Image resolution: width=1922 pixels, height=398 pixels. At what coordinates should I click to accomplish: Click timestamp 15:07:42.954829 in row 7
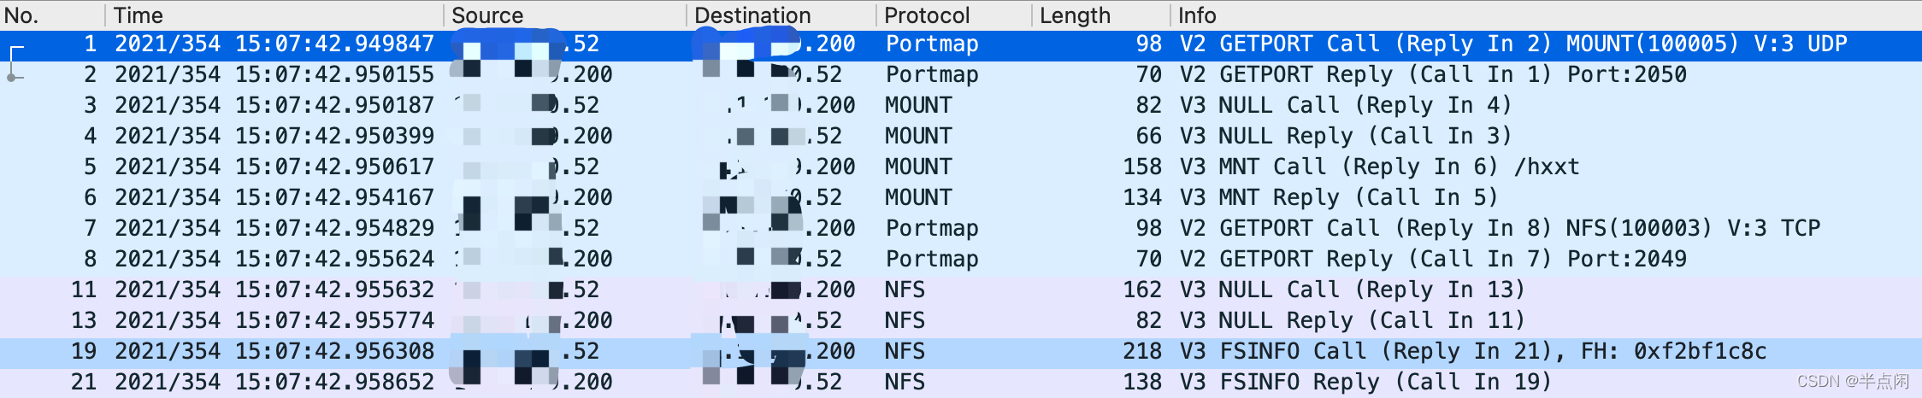[334, 229]
